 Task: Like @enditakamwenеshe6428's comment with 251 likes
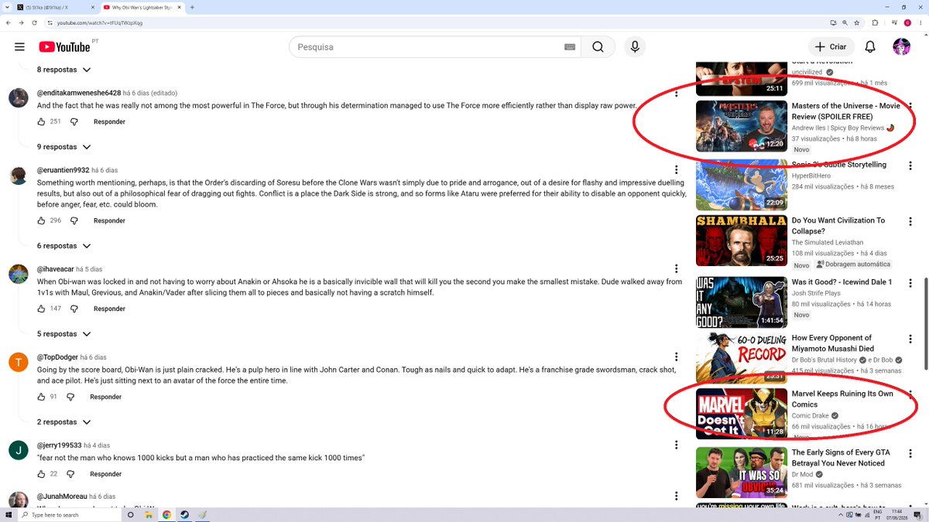[x=42, y=121]
